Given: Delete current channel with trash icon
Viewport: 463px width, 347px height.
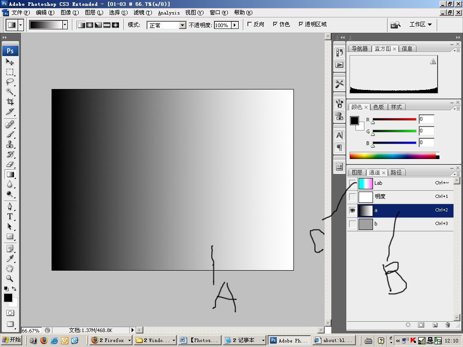Looking at the screenshot, I should (448, 325).
